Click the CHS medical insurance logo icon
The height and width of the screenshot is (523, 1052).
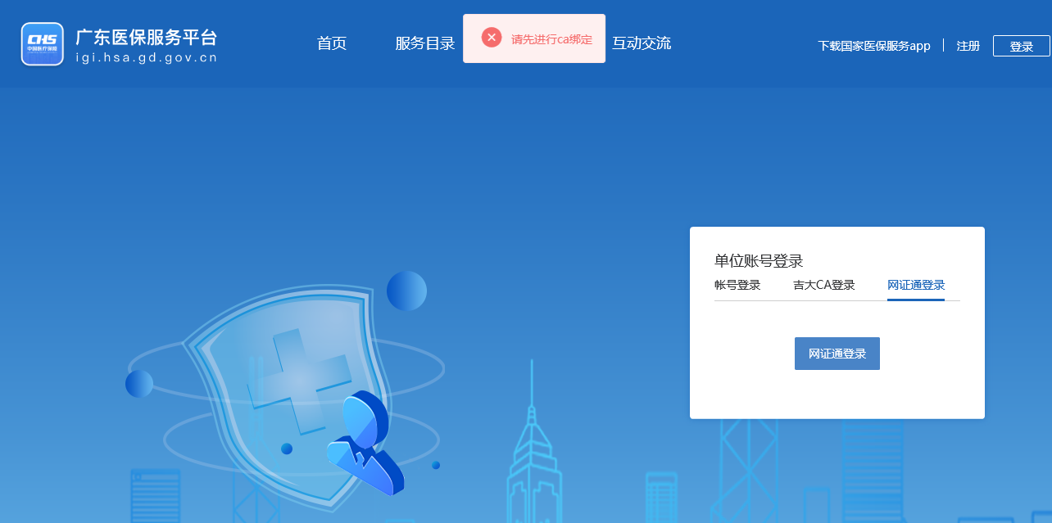pyautogui.click(x=43, y=44)
